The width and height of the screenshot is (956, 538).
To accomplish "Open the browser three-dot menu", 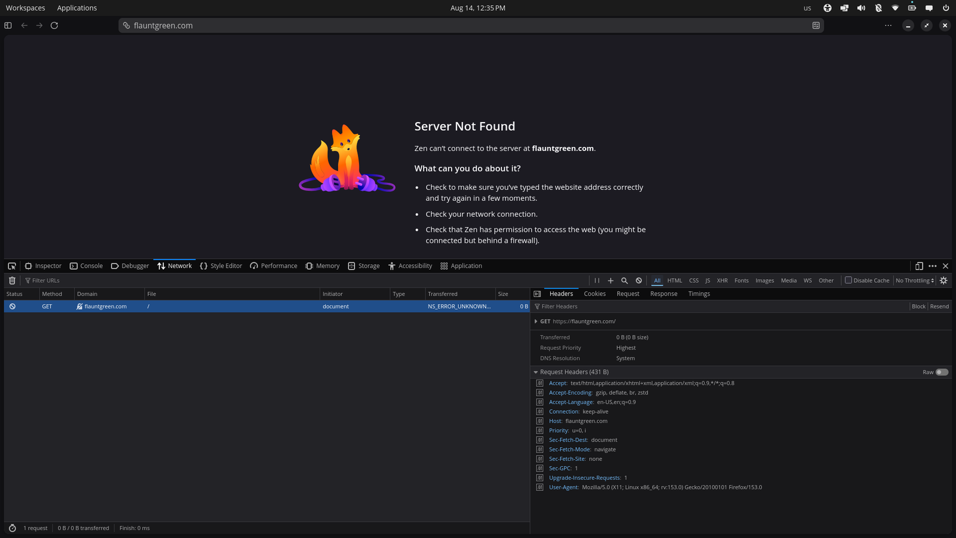I will [888, 26].
